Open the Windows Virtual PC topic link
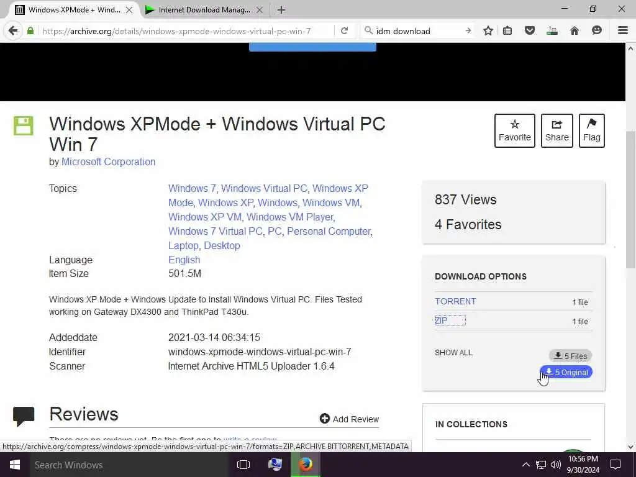The height and width of the screenshot is (477, 636). pos(264,188)
